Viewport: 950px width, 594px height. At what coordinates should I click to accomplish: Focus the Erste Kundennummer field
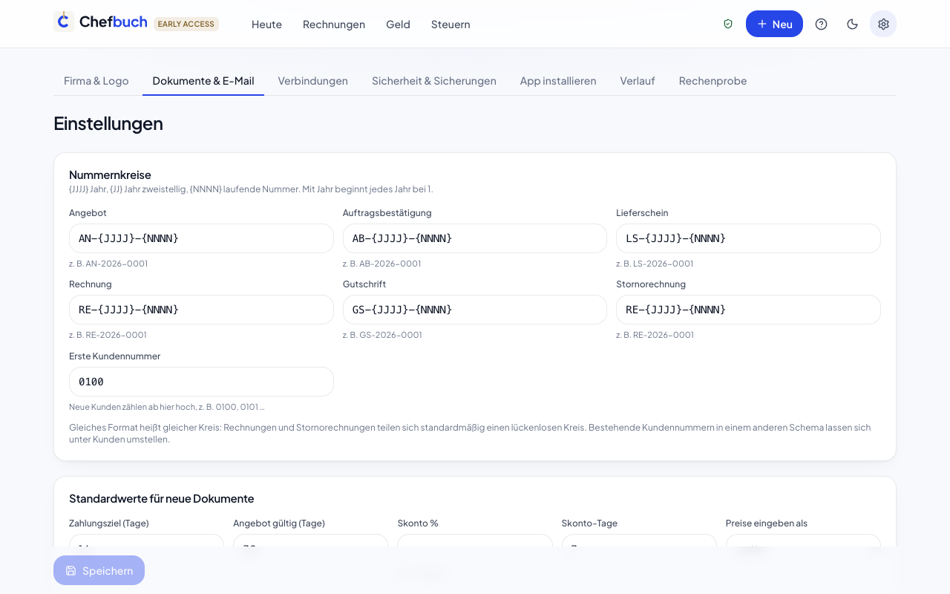coord(201,382)
